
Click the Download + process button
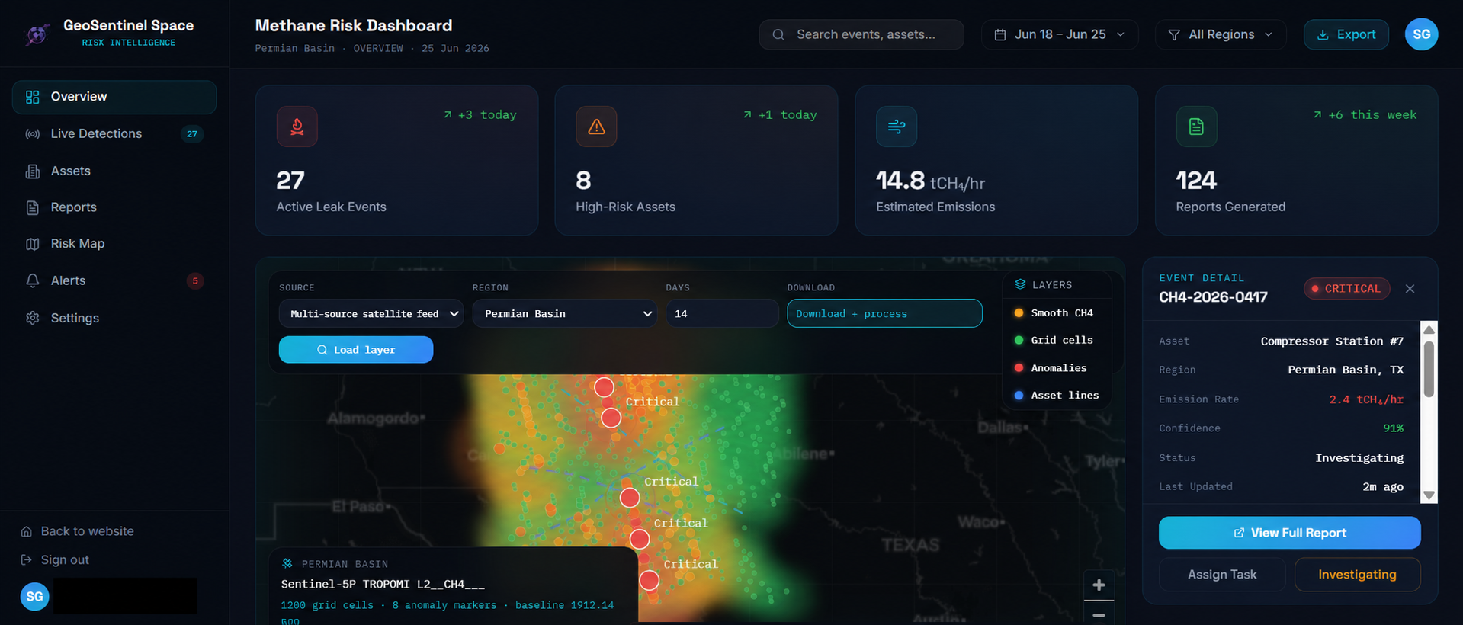tap(884, 313)
